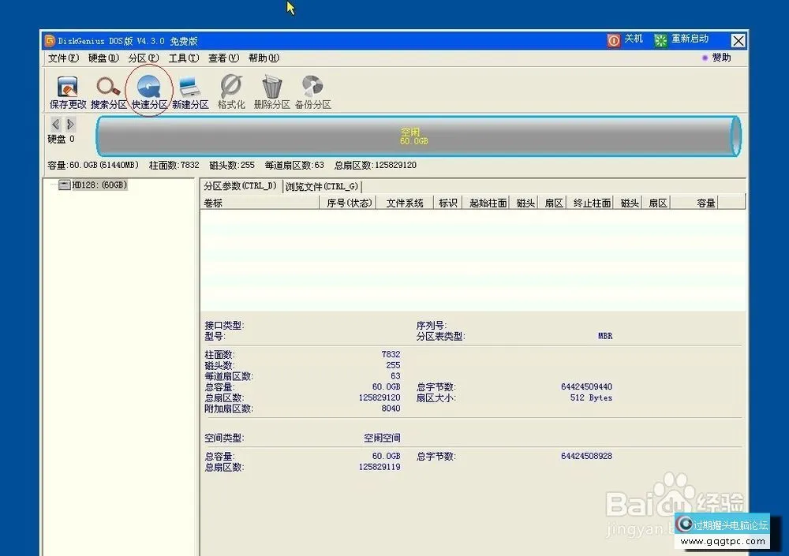Click the DiskGenius logo in the title bar

point(48,39)
